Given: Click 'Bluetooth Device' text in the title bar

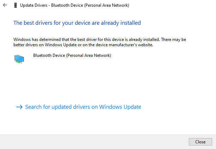Looking at the screenshot, I should click(x=67, y=5).
